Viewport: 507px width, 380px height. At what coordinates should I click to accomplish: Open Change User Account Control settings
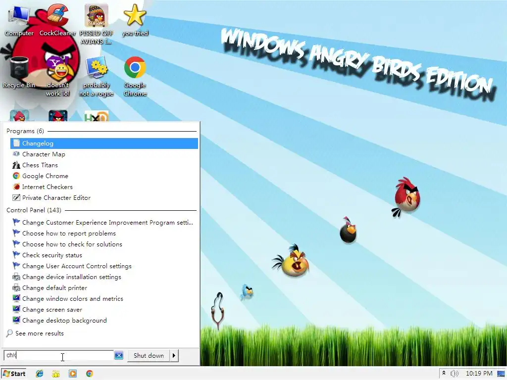[x=104, y=266]
